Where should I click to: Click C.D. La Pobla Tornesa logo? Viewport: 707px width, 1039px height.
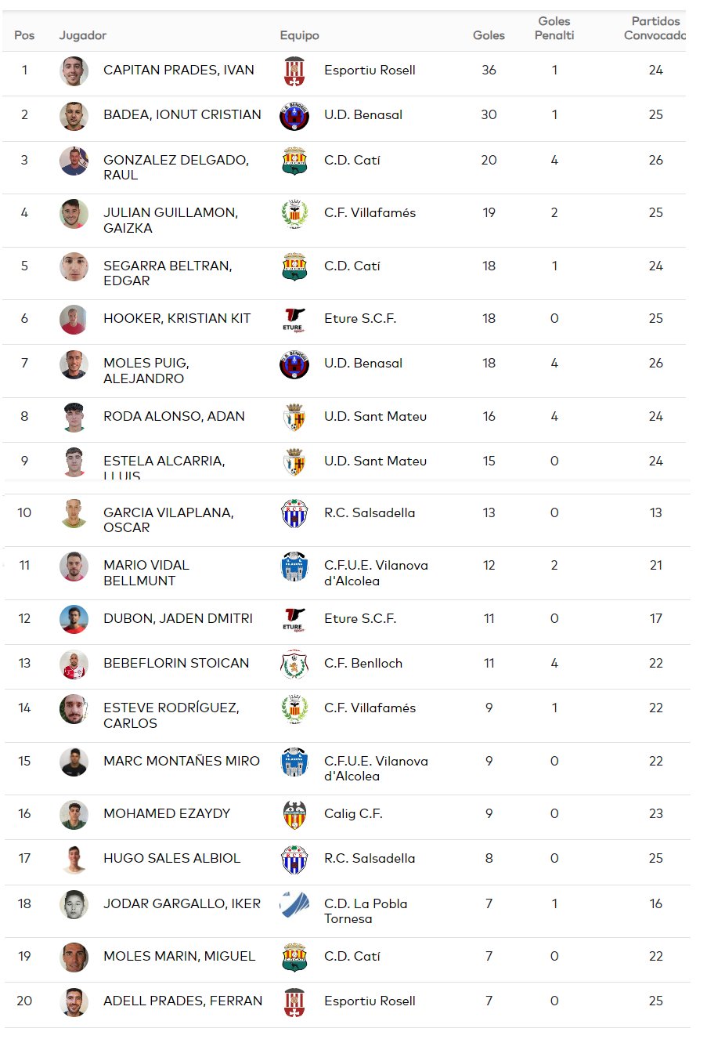click(294, 904)
